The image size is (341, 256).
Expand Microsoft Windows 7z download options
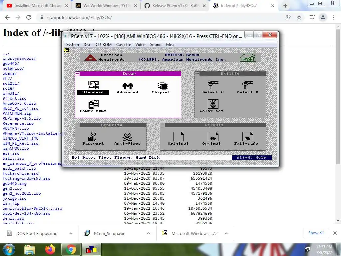[x=226, y=233]
